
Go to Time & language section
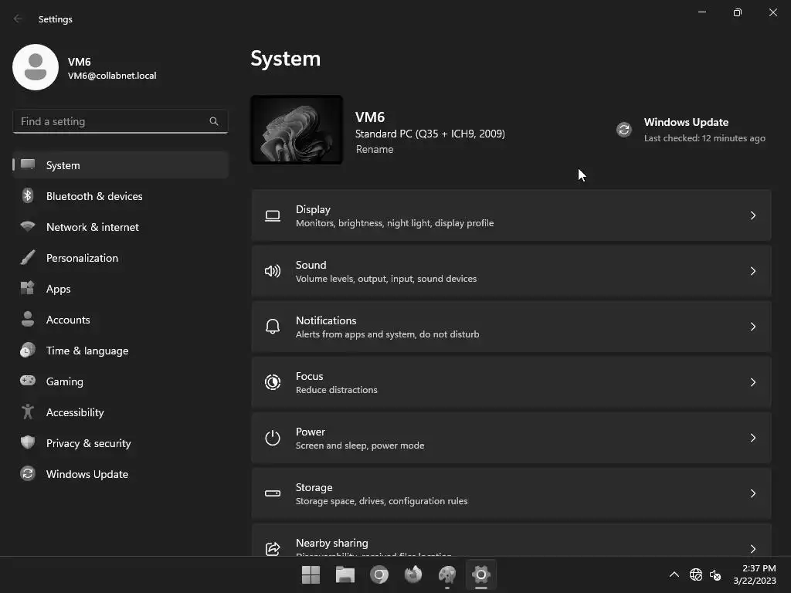120,351
